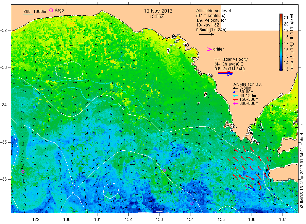
Task: Click the '200 1000m' isobath label
Action: [x=35, y=12]
